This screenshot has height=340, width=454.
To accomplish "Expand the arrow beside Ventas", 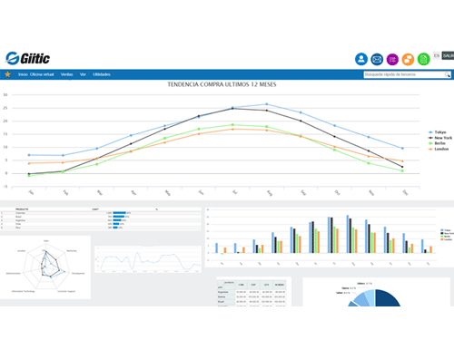I will (x=75, y=73).
